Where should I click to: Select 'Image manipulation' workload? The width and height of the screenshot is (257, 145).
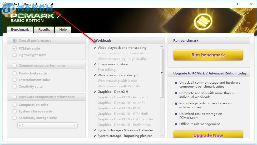click(x=113, y=64)
